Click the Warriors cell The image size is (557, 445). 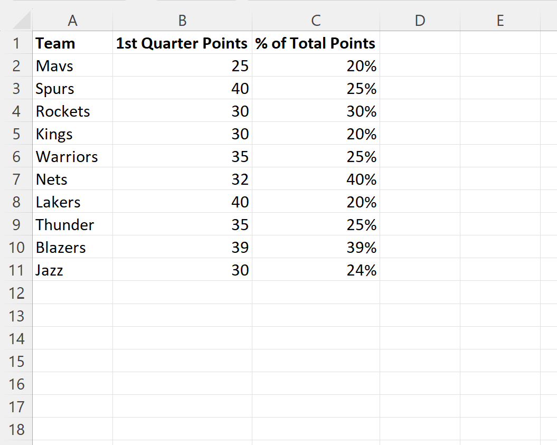pos(73,157)
